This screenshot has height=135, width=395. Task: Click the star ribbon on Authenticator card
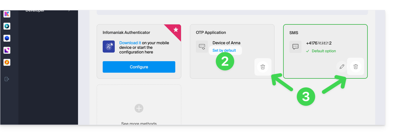(x=176, y=30)
